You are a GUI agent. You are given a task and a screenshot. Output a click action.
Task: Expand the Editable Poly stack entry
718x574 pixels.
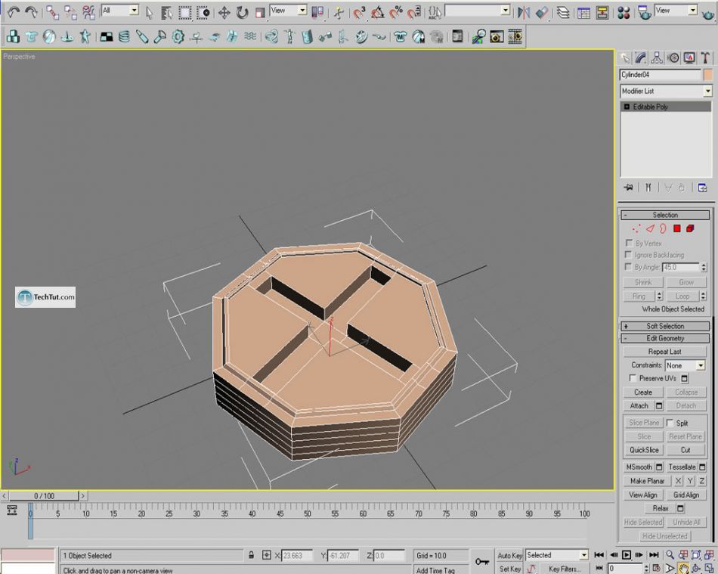[x=627, y=107]
